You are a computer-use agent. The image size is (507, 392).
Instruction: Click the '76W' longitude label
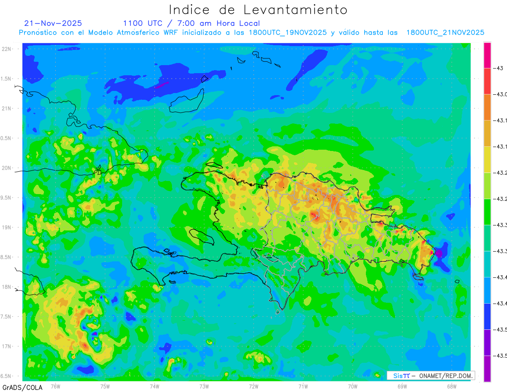click(x=55, y=386)
